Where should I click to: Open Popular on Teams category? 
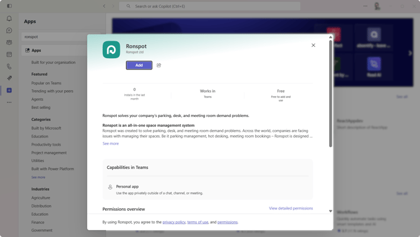tap(46, 83)
